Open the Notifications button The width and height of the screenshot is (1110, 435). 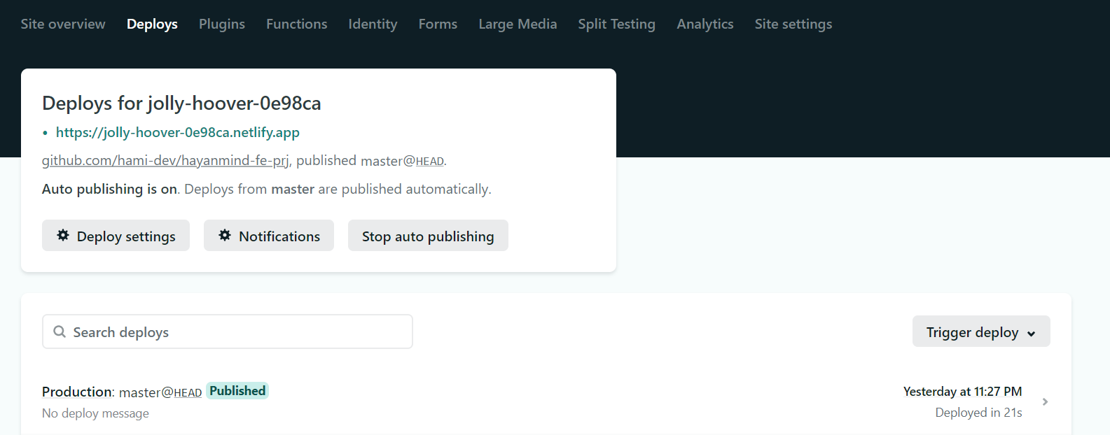[269, 236]
